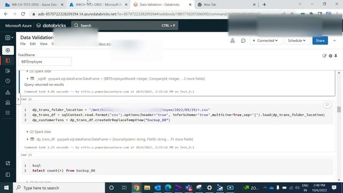Pin the widgets panel with pin icon
Image resolution: width=343 pixels, height=193 pixels.
coord(336,56)
